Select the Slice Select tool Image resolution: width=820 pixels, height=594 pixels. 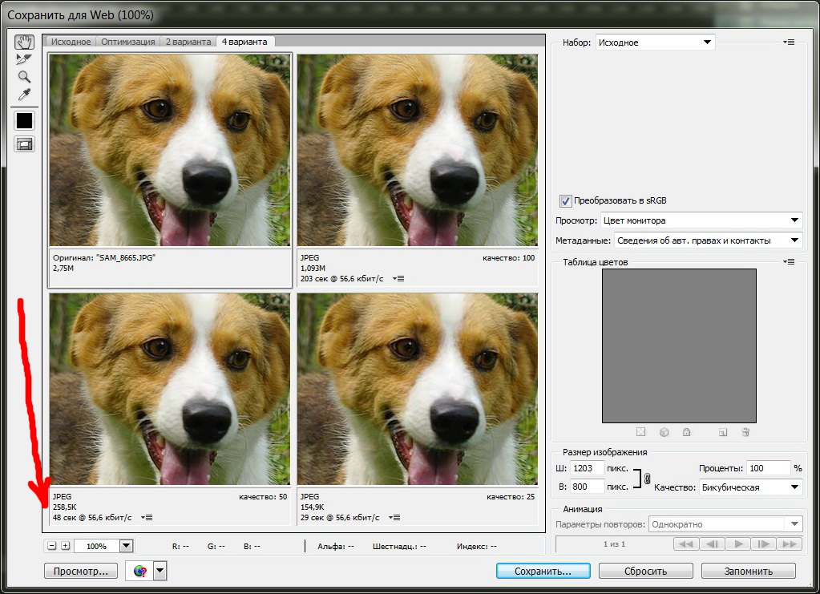(24, 59)
